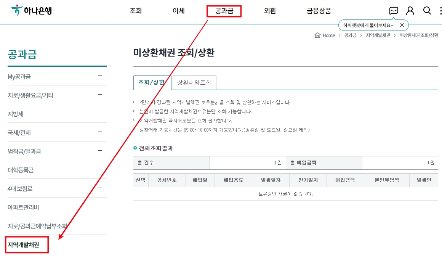Open the search magnifier icon

pyautogui.click(x=427, y=11)
